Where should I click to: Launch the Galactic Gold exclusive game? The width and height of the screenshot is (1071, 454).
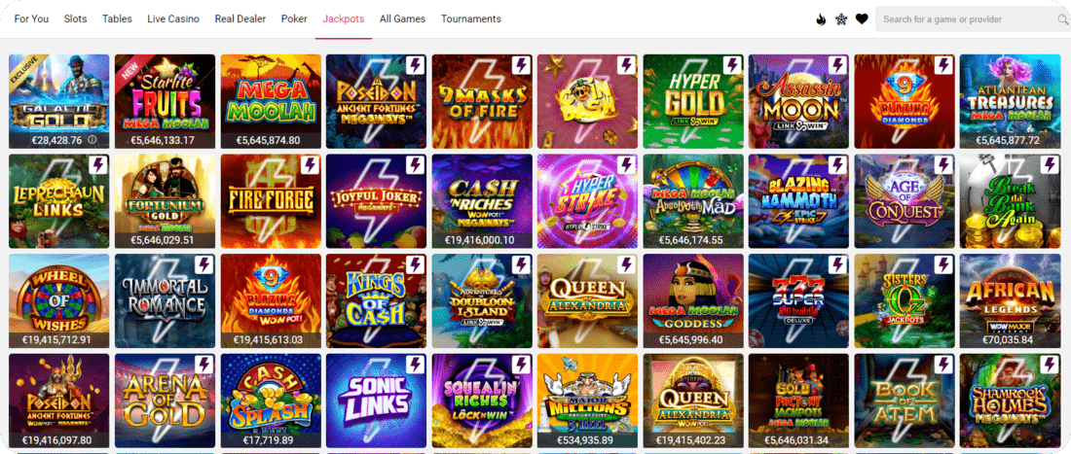coord(58,101)
